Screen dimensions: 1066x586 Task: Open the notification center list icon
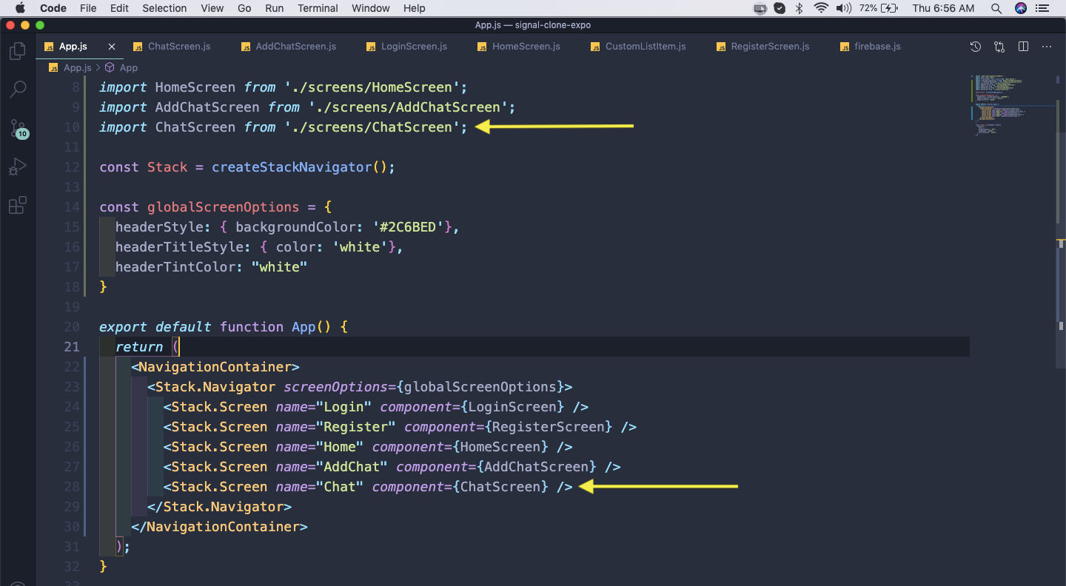coord(1044,8)
